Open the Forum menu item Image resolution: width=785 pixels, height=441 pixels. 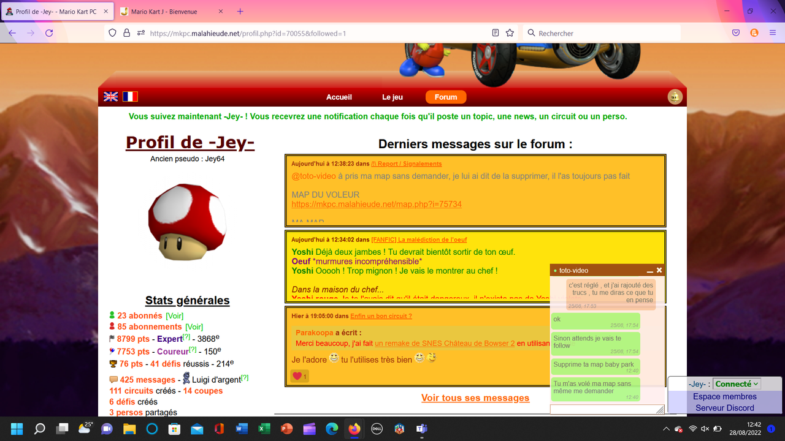pyautogui.click(x=446, y=97)
